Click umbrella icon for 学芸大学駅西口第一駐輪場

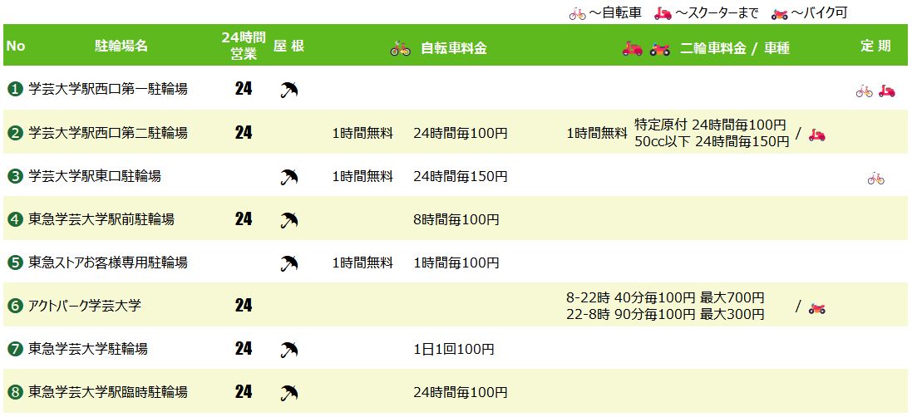[289, 90]
